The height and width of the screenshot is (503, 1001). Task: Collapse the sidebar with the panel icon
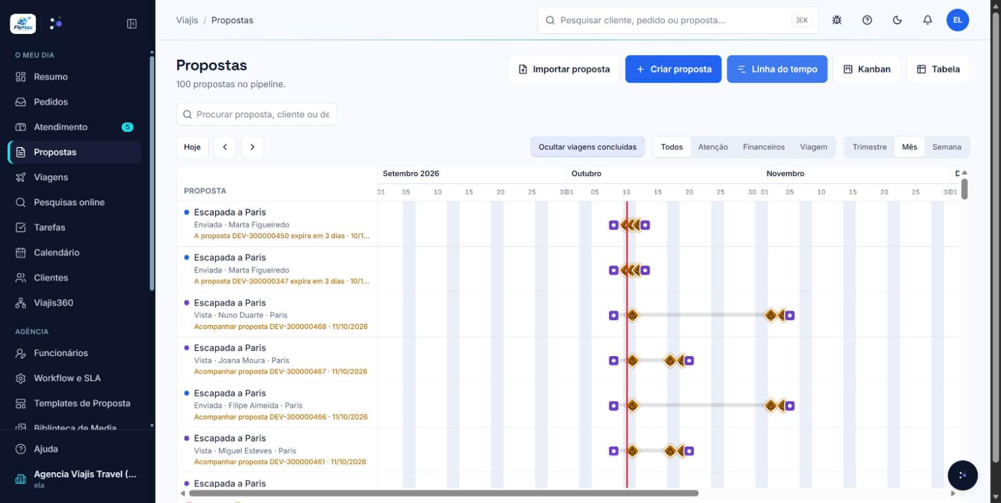pyautogui.click(x=132, y=24)
